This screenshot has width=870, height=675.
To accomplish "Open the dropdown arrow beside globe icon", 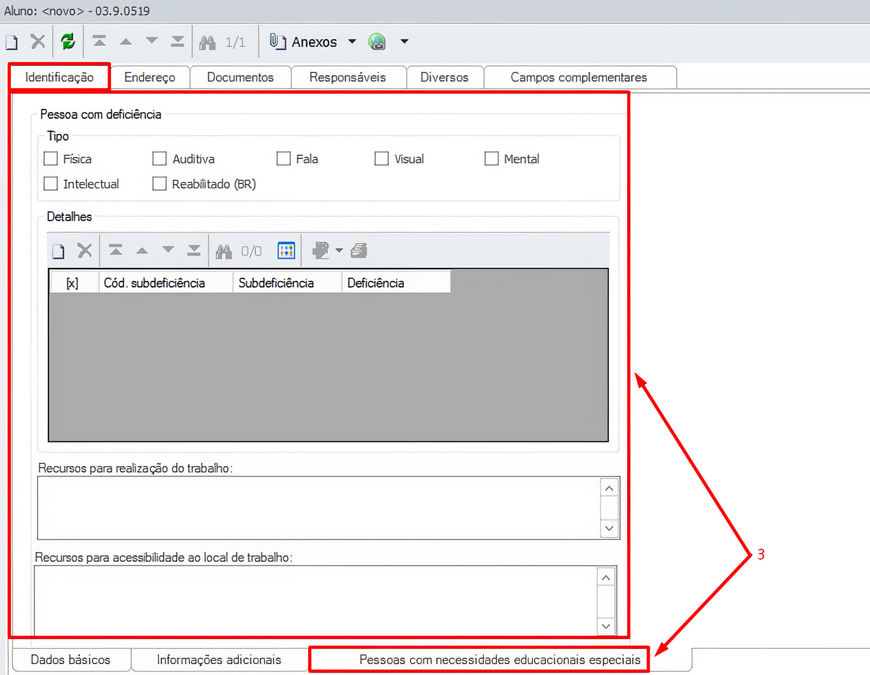I will (x=405, y=41).
